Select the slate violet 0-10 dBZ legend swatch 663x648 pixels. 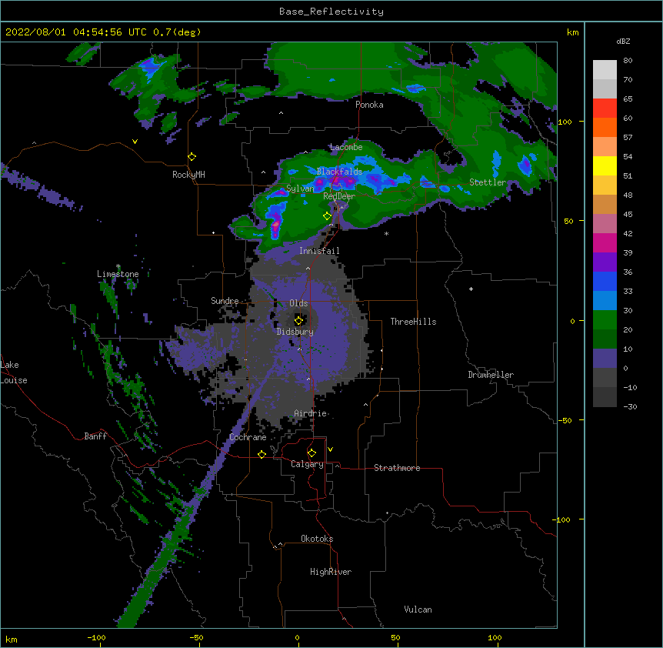click(x=605, y=359)
